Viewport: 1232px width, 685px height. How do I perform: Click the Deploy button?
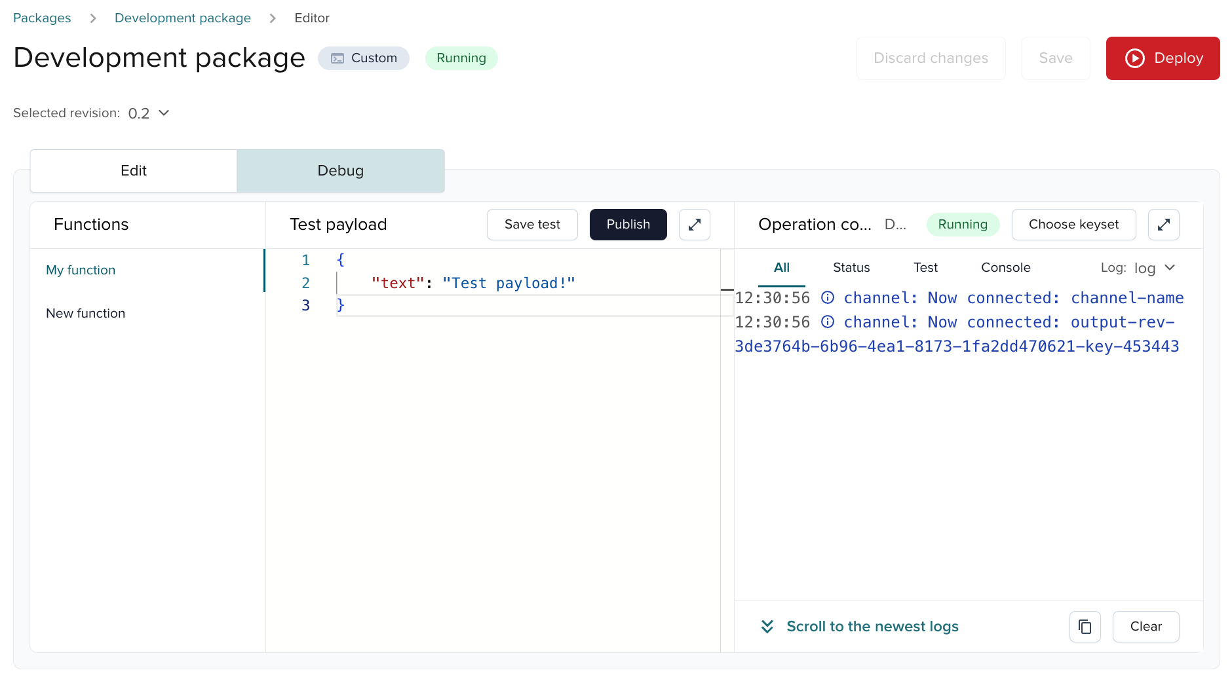point(1163,58)
